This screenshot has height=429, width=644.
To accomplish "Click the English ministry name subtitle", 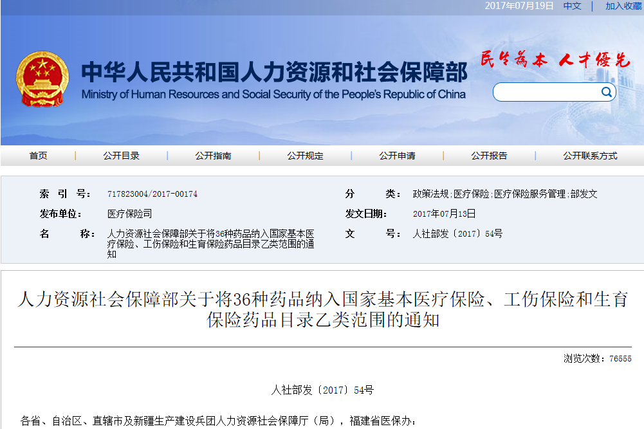I will [273, 95].
